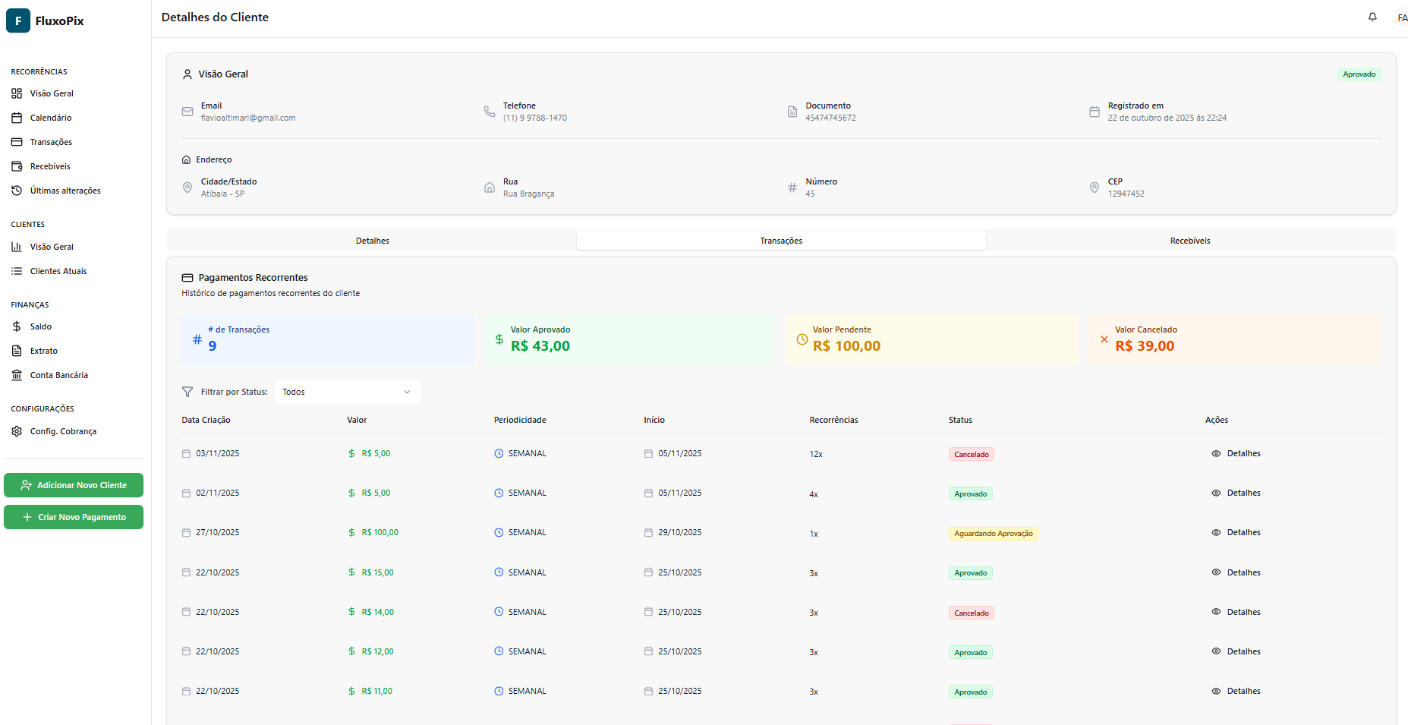The width and height of the screenshot is (1408, 725).
Task: Check the Saldo finance section
Action: coord(40,326)
